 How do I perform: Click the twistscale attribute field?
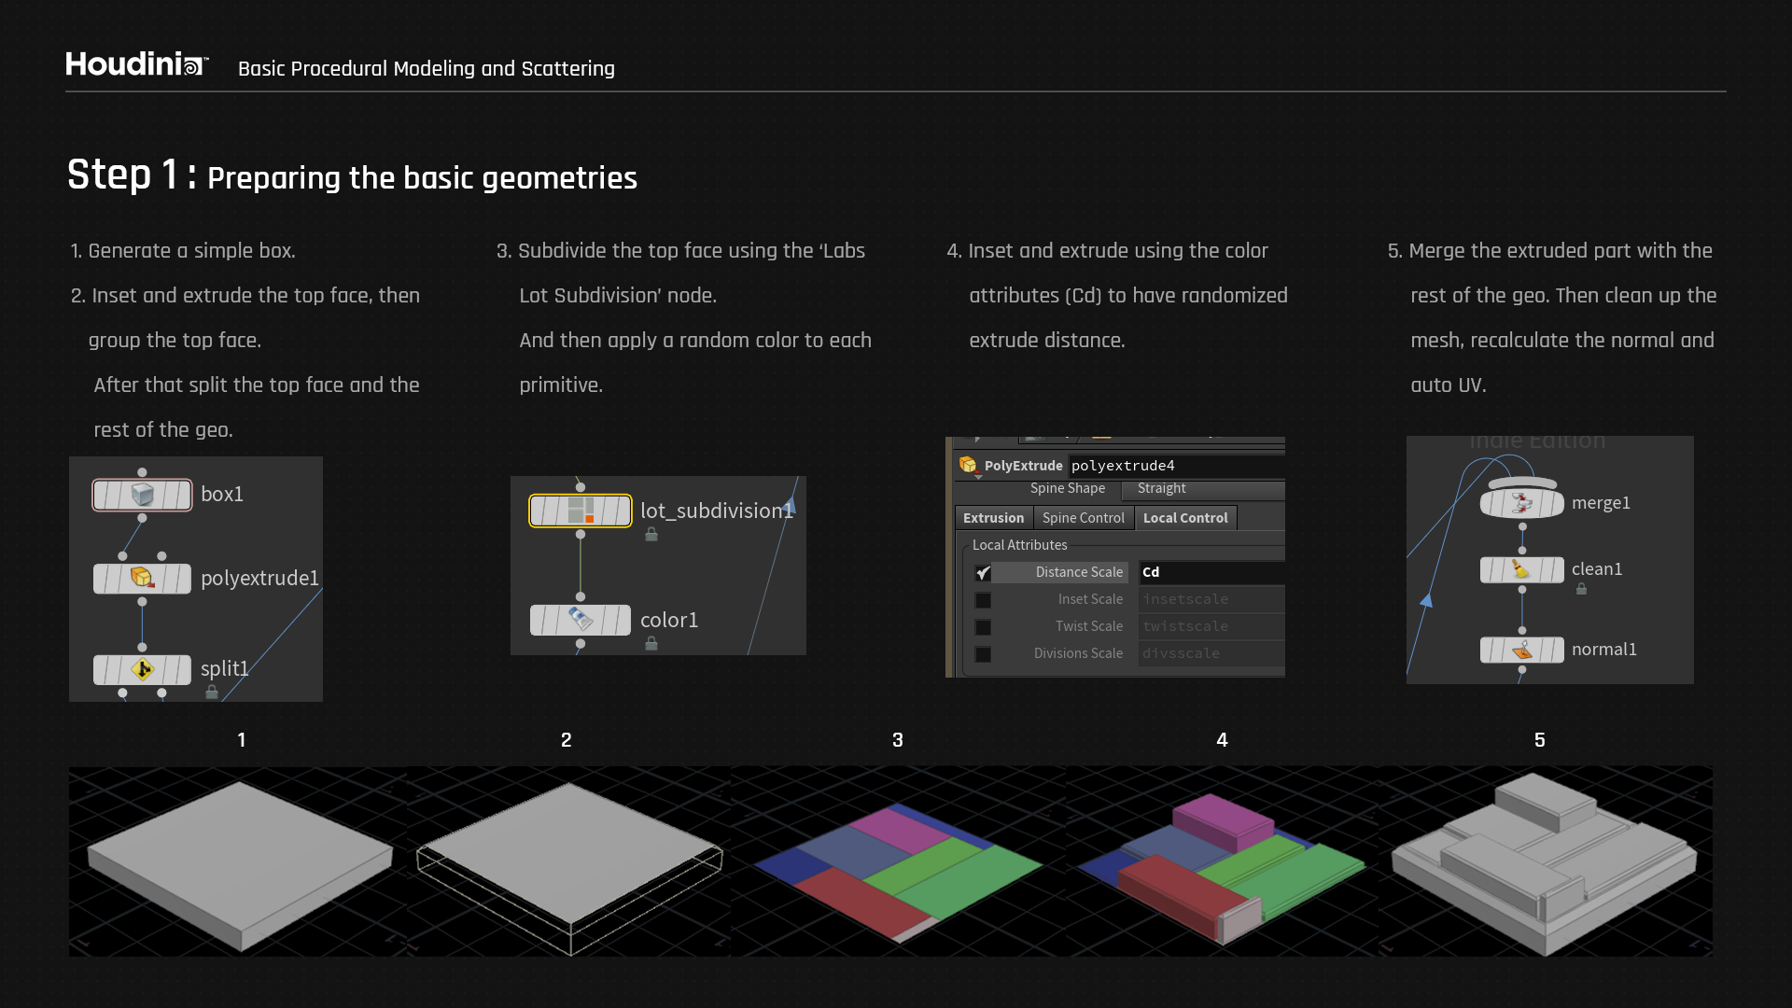click(1211, 626)
